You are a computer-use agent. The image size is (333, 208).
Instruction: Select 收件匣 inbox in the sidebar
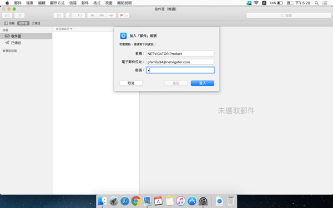point(26,36)
